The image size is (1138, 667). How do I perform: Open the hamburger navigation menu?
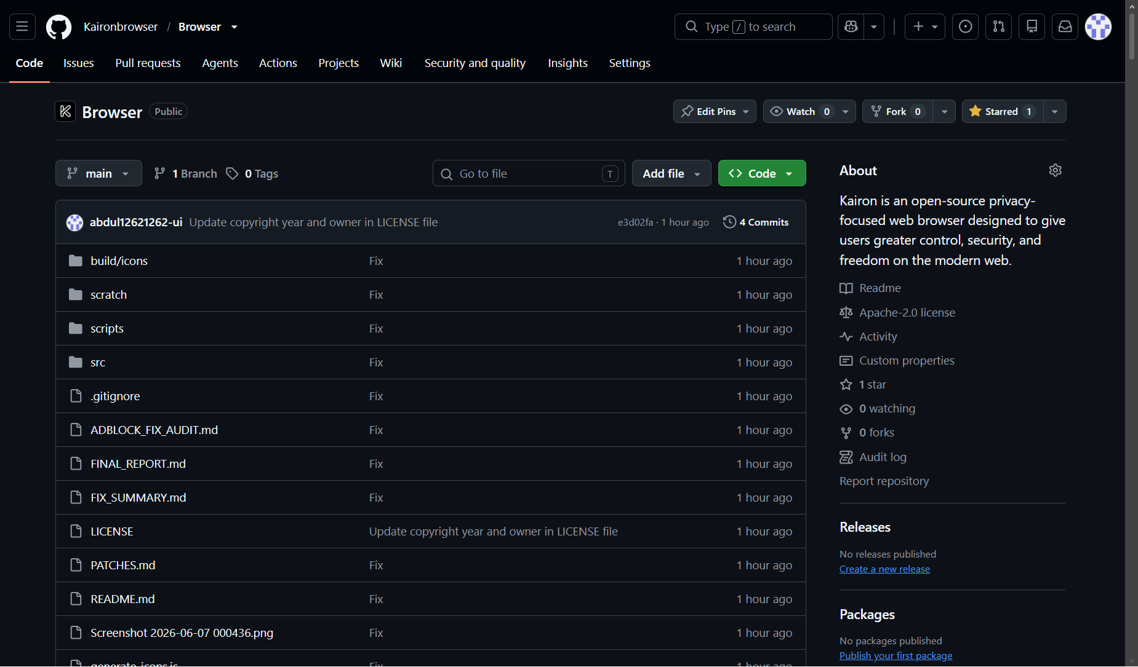(22, 26)
